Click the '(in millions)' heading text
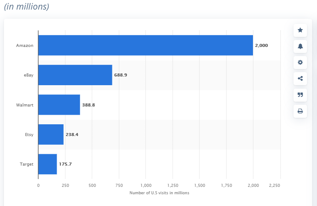317x206 pixels. (x=27, y=7)
